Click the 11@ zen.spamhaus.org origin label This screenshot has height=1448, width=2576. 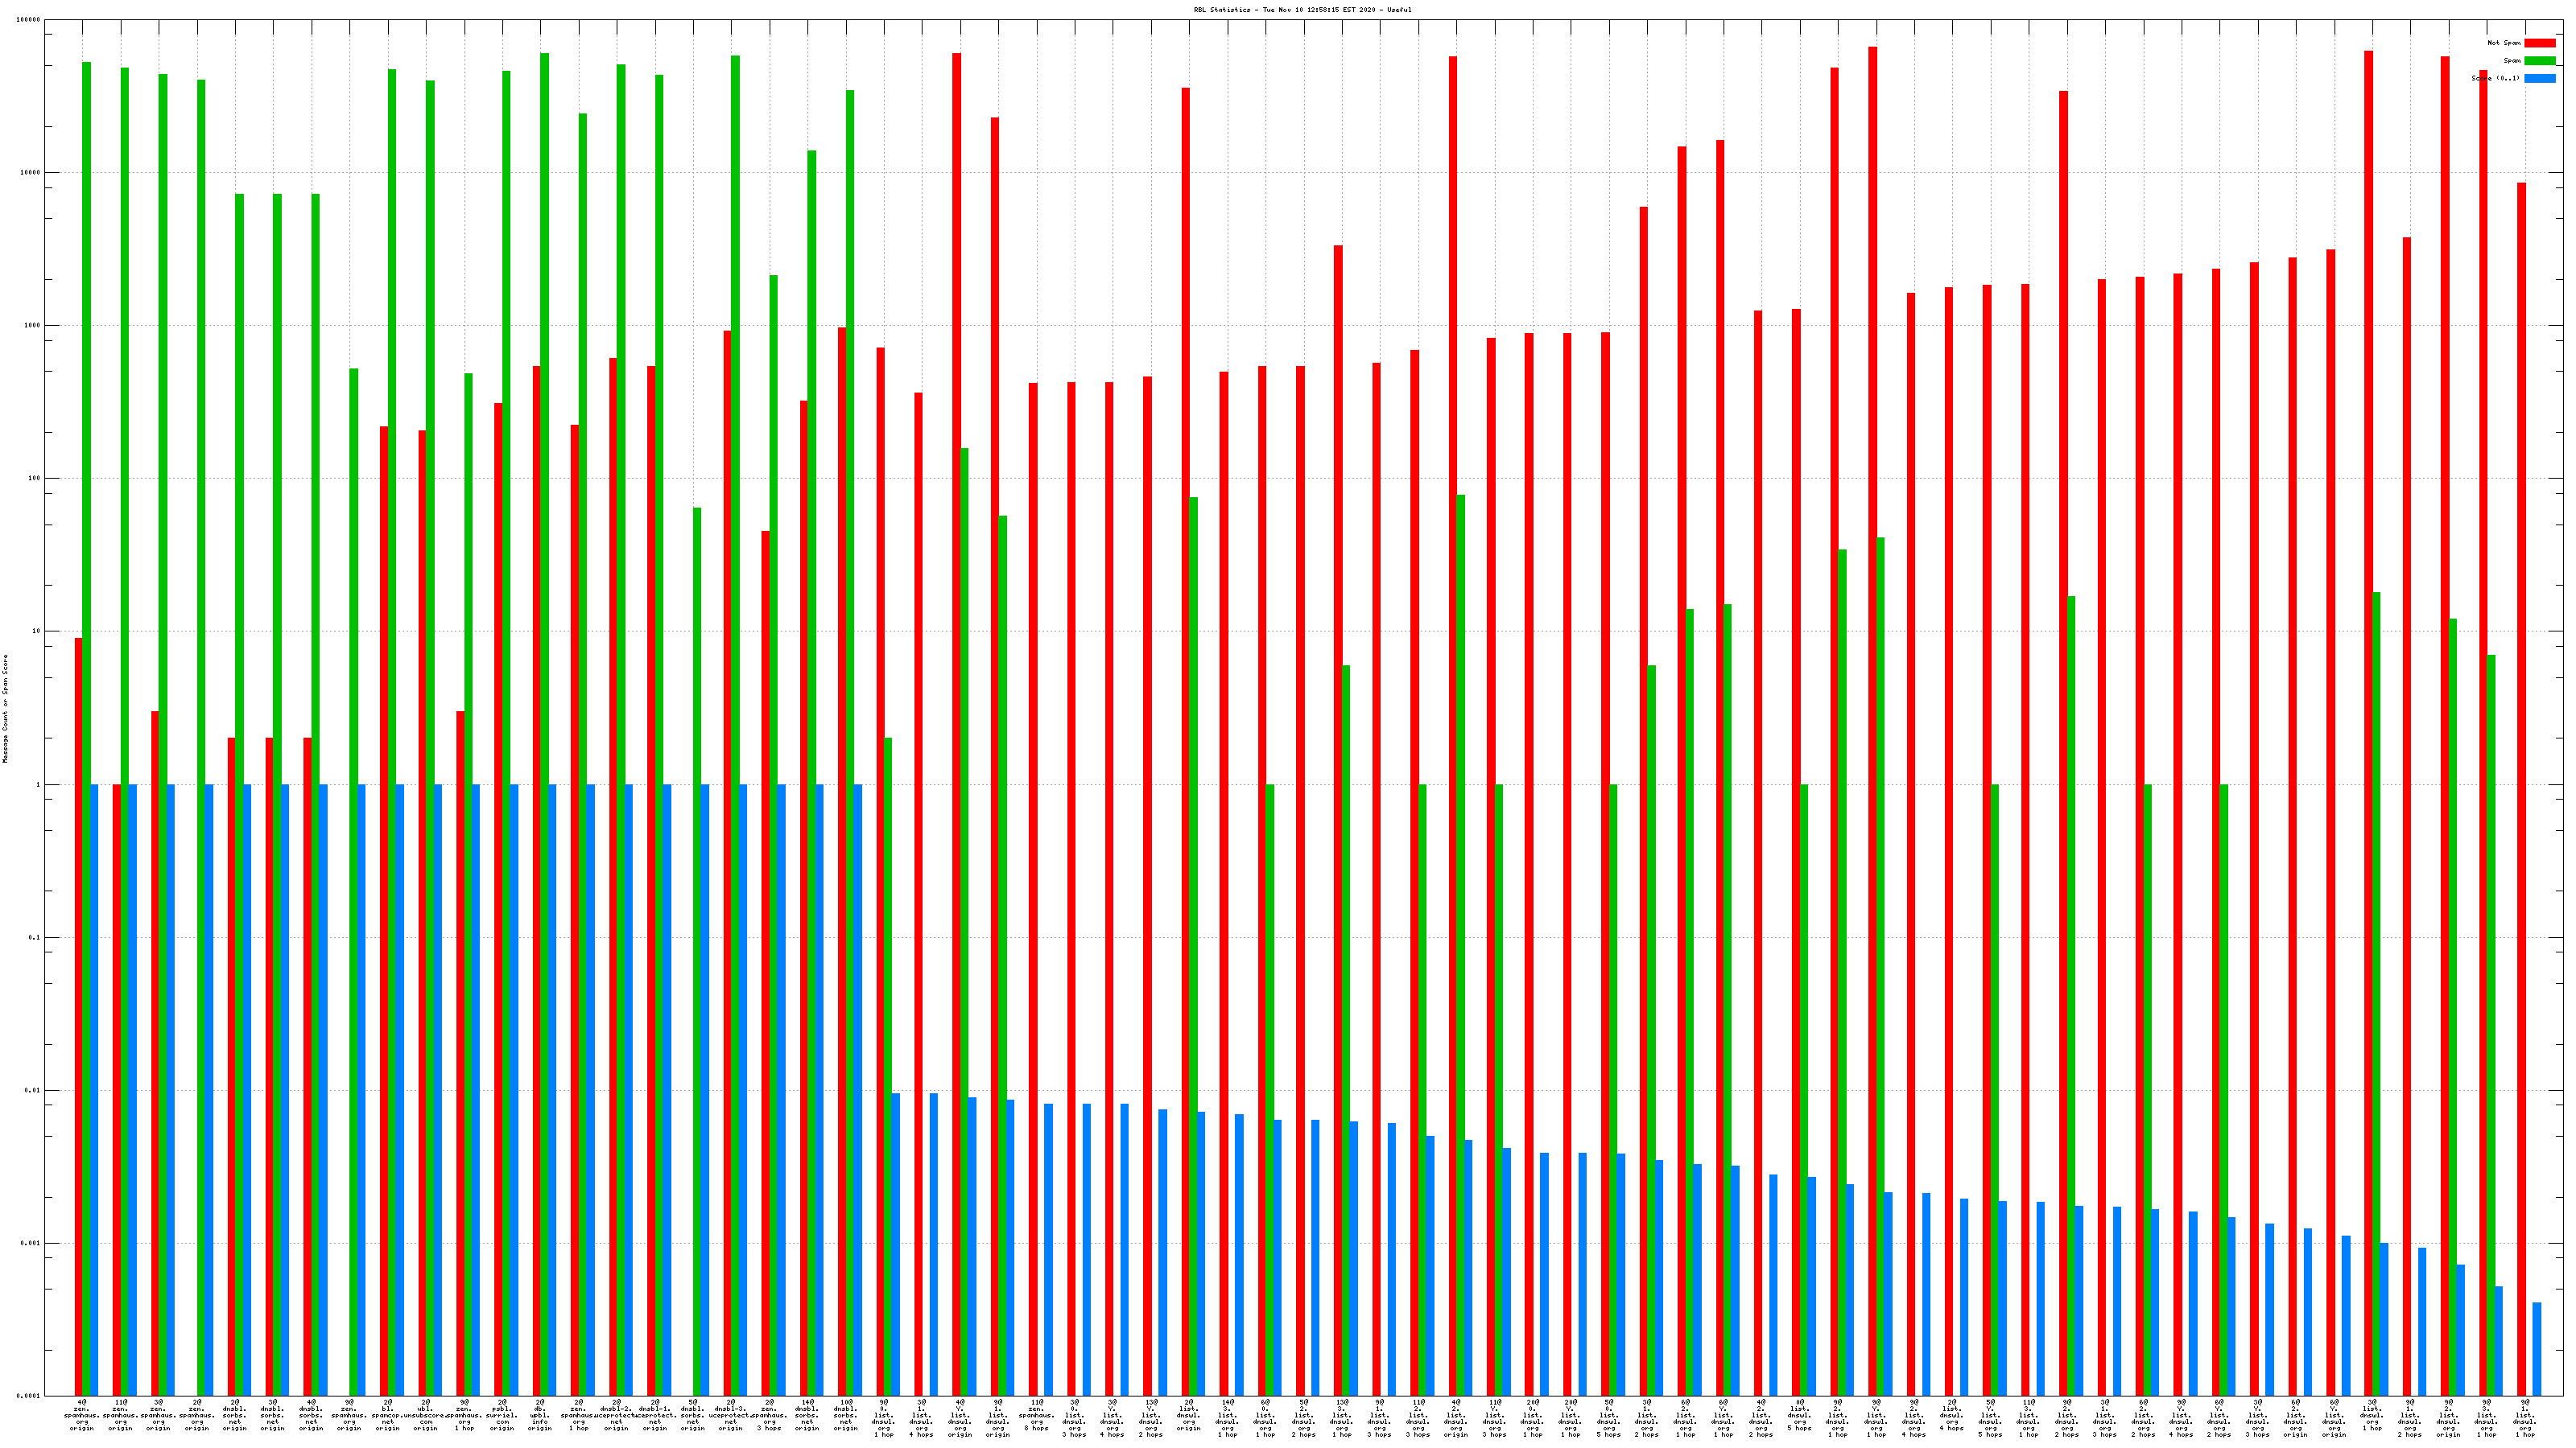(120, 1415)
